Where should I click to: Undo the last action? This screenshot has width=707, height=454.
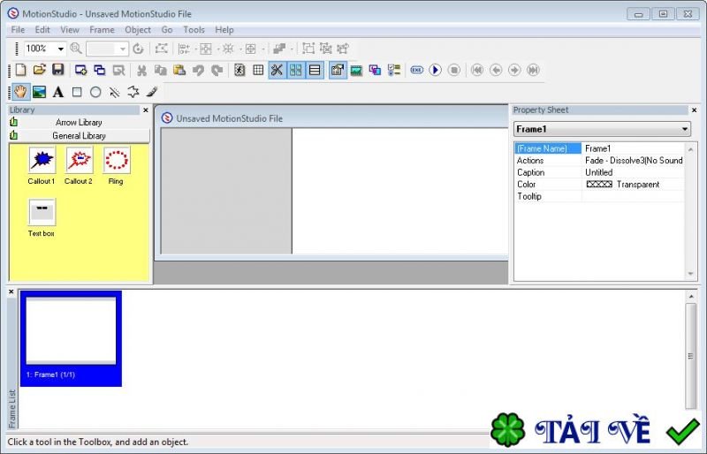click(198, 70)
